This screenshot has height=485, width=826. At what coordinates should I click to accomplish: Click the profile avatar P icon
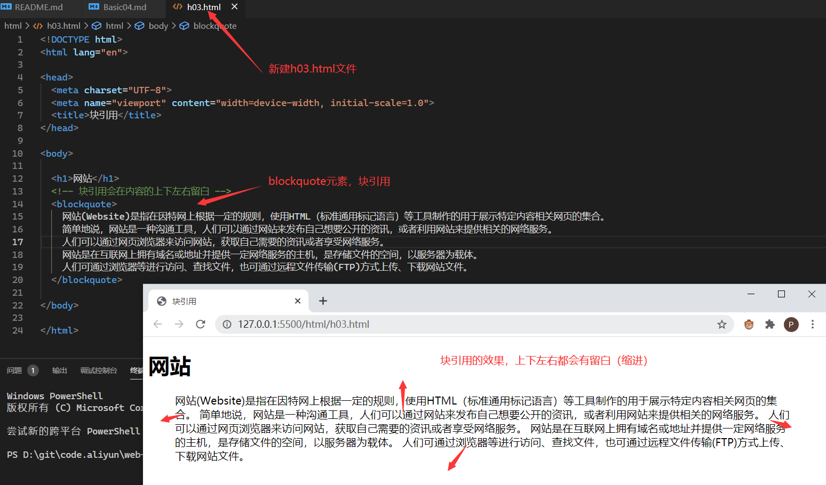click(x=791, y=324)
